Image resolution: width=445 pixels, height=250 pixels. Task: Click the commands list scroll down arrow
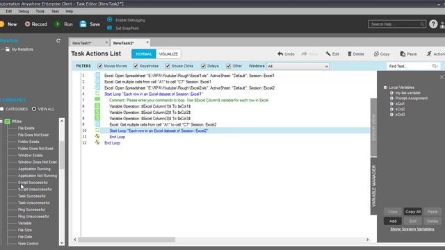(x=62, y=243)
